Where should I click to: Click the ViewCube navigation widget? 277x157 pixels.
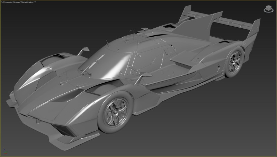pos(269,9)
